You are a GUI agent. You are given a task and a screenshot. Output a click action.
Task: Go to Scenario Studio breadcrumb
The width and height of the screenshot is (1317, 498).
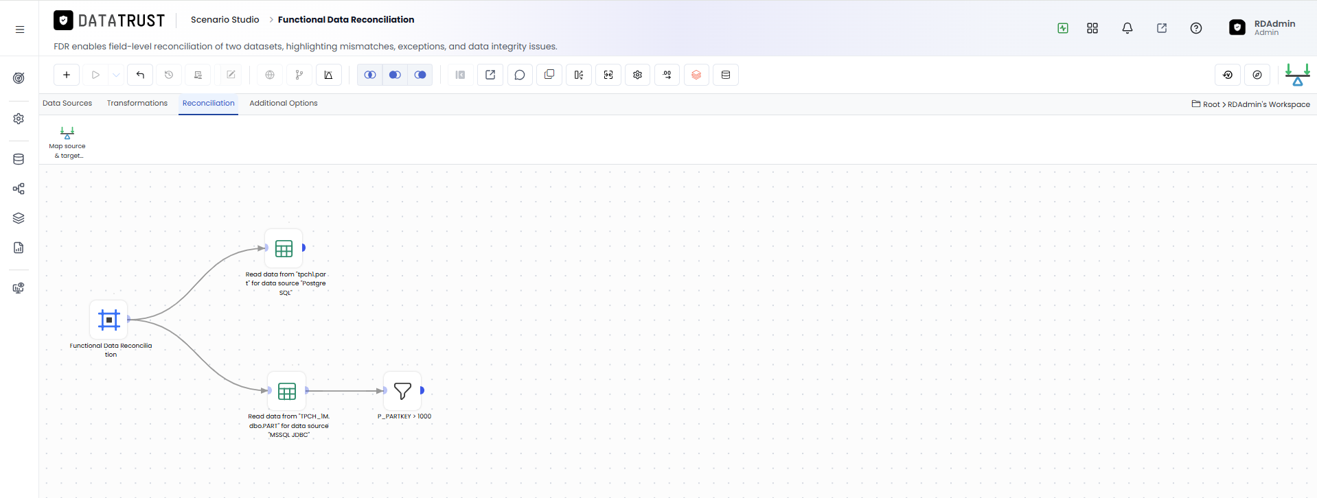pyautogui.click(x=225, y=19)
